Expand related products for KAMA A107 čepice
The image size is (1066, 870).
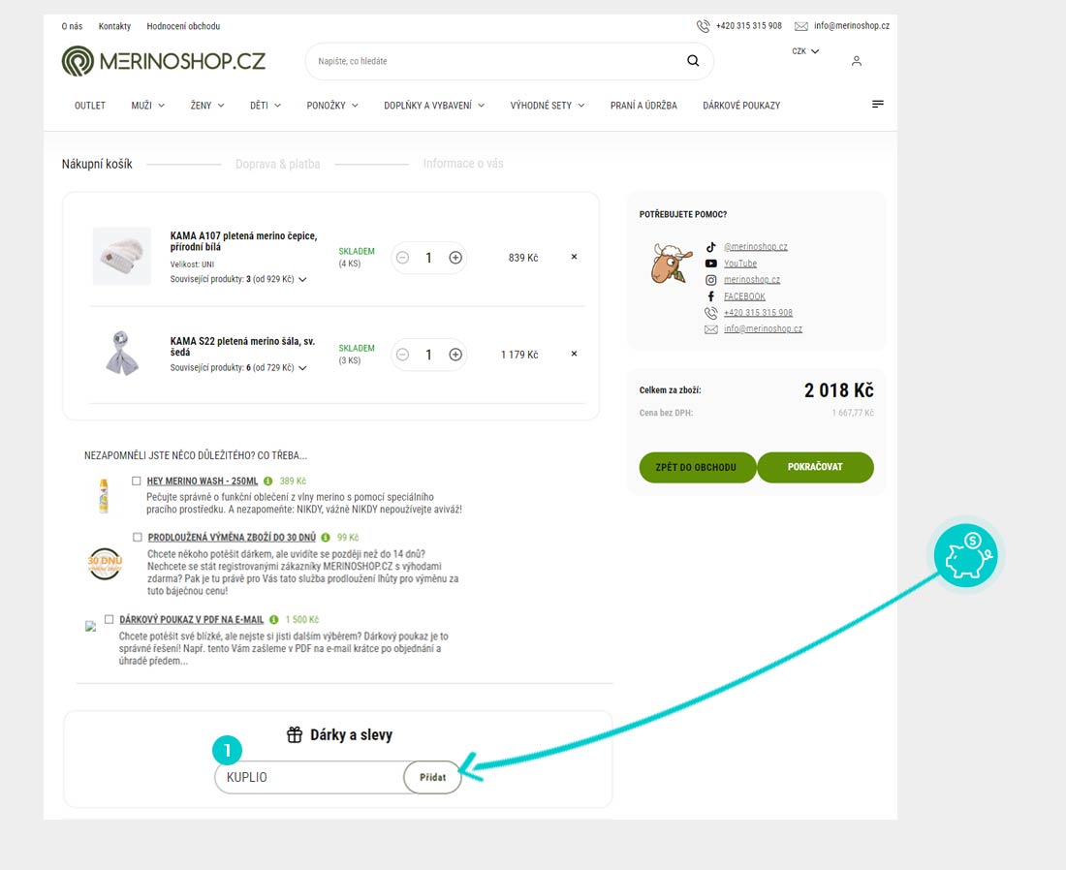click(x=302, y=279)
